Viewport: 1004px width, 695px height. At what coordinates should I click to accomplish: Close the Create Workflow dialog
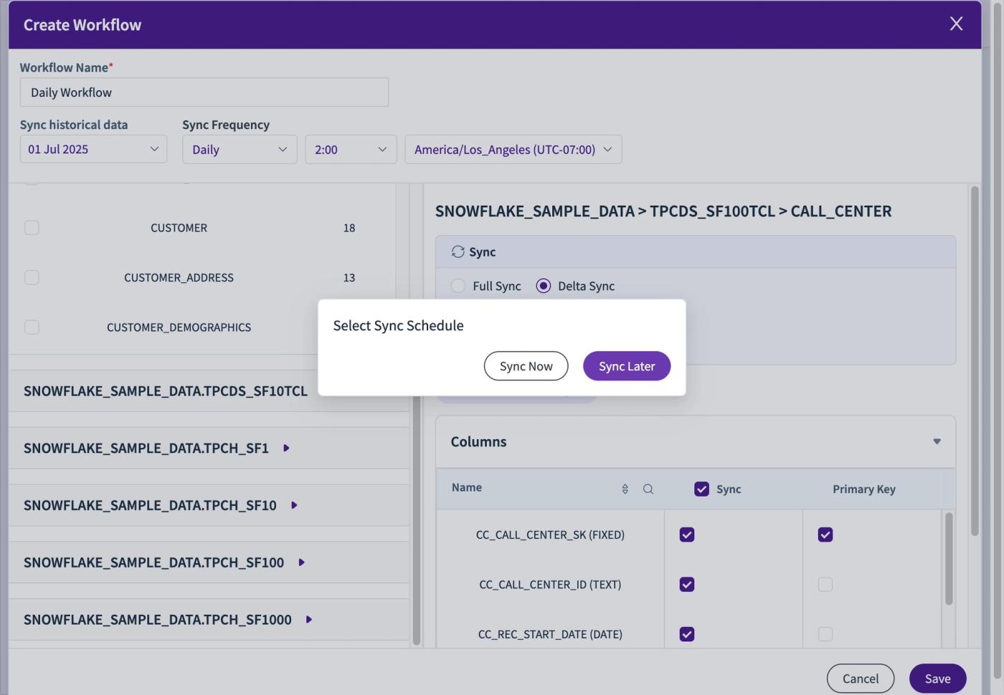956,24
